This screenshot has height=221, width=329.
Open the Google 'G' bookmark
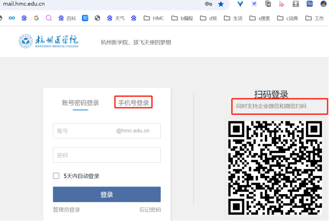[x=36, y=18]
